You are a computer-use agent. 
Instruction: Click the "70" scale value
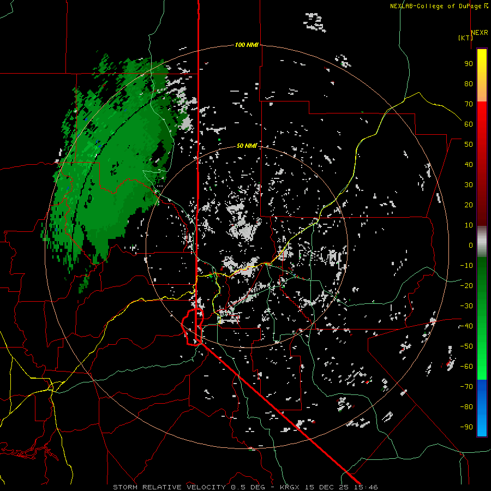469,104
